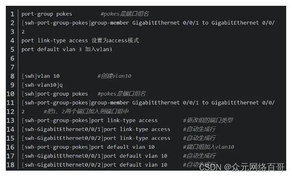This screenshot has width=292, height=176.
Task: Click GigabitEthernet0/0/2 link-type access line 15
Action: pos(96,138)
